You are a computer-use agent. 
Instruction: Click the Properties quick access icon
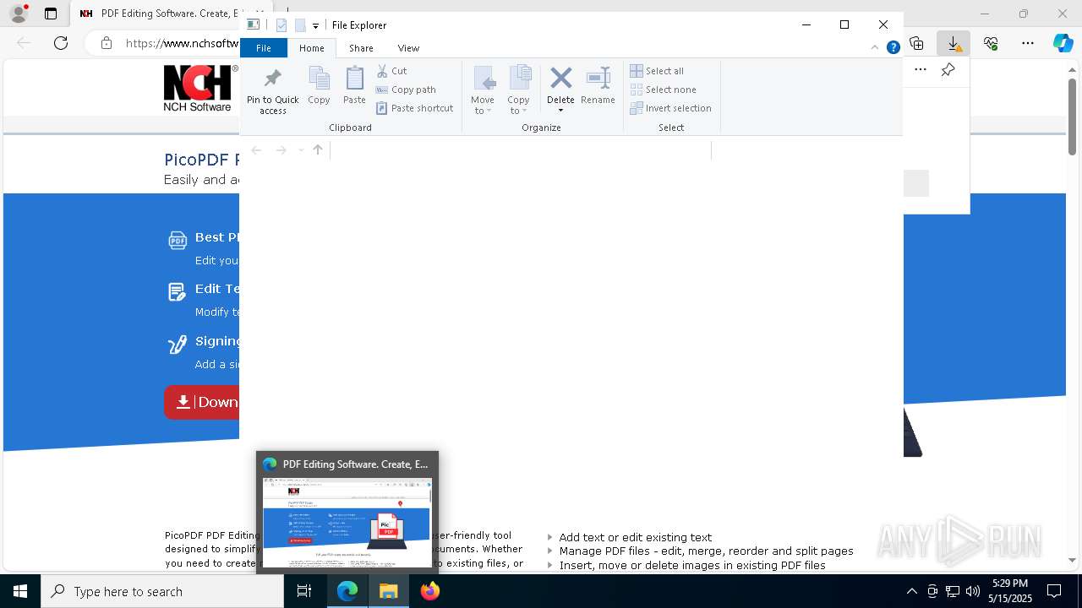coord(281,25)
